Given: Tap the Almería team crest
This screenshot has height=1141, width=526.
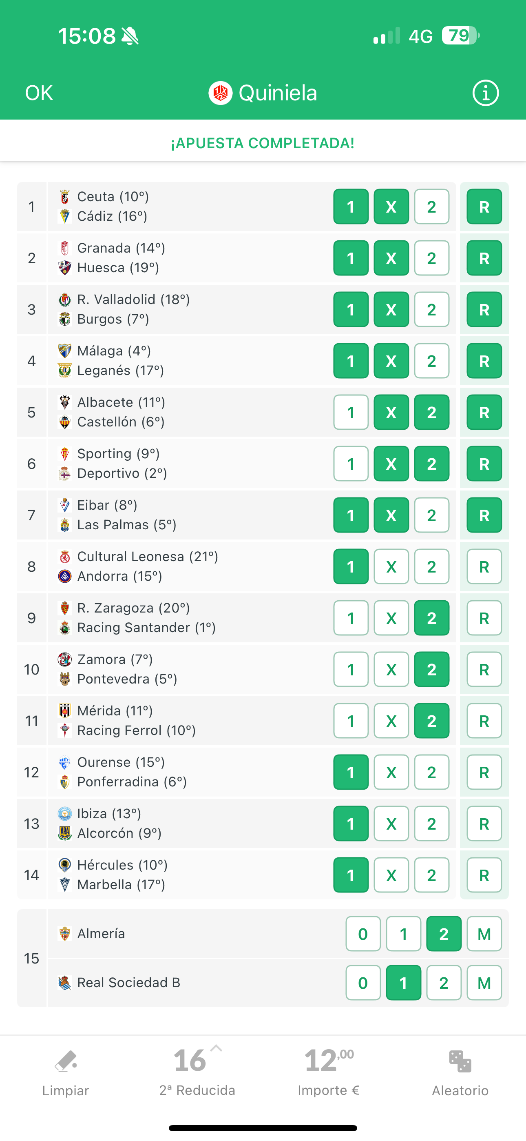Looking at the screenshot, I should pos(65,933).
